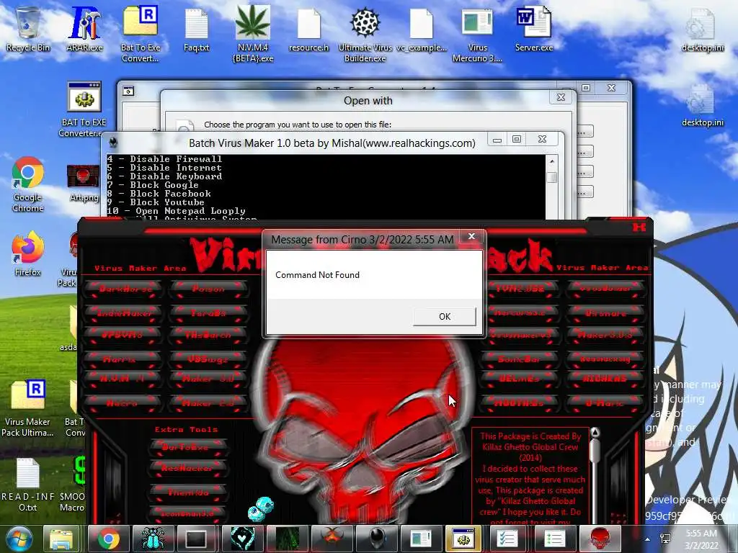
Task: Open ARAR.exe desktop icon
Action: 84,29
